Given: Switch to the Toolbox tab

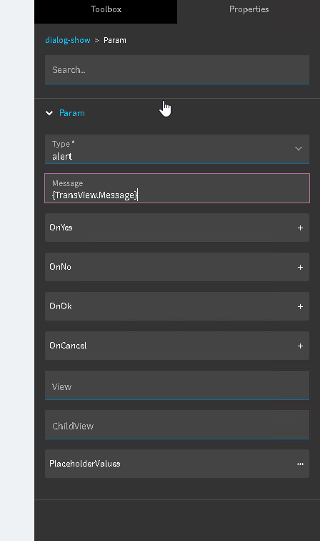Looking at the screenshot, I should pyautogui.click(x=106, y=9).
